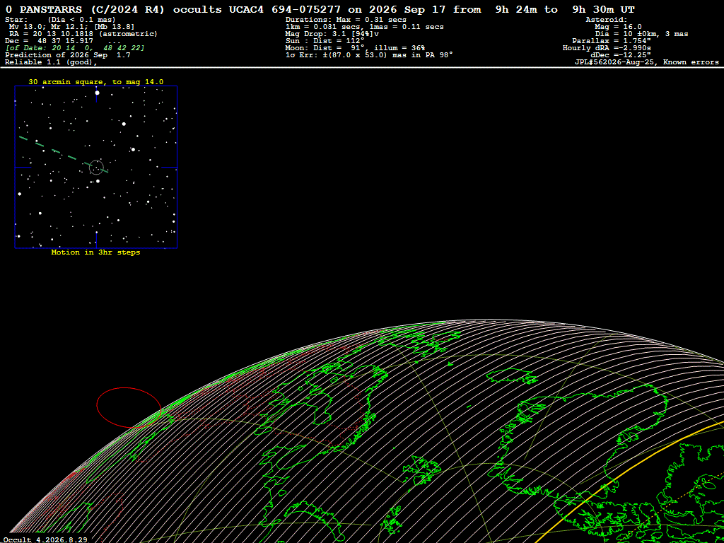Screen dimensions: 724x543
Task: Select the Moon distance and illumination line
Action: pyautogui.click(x=355, y=48)
